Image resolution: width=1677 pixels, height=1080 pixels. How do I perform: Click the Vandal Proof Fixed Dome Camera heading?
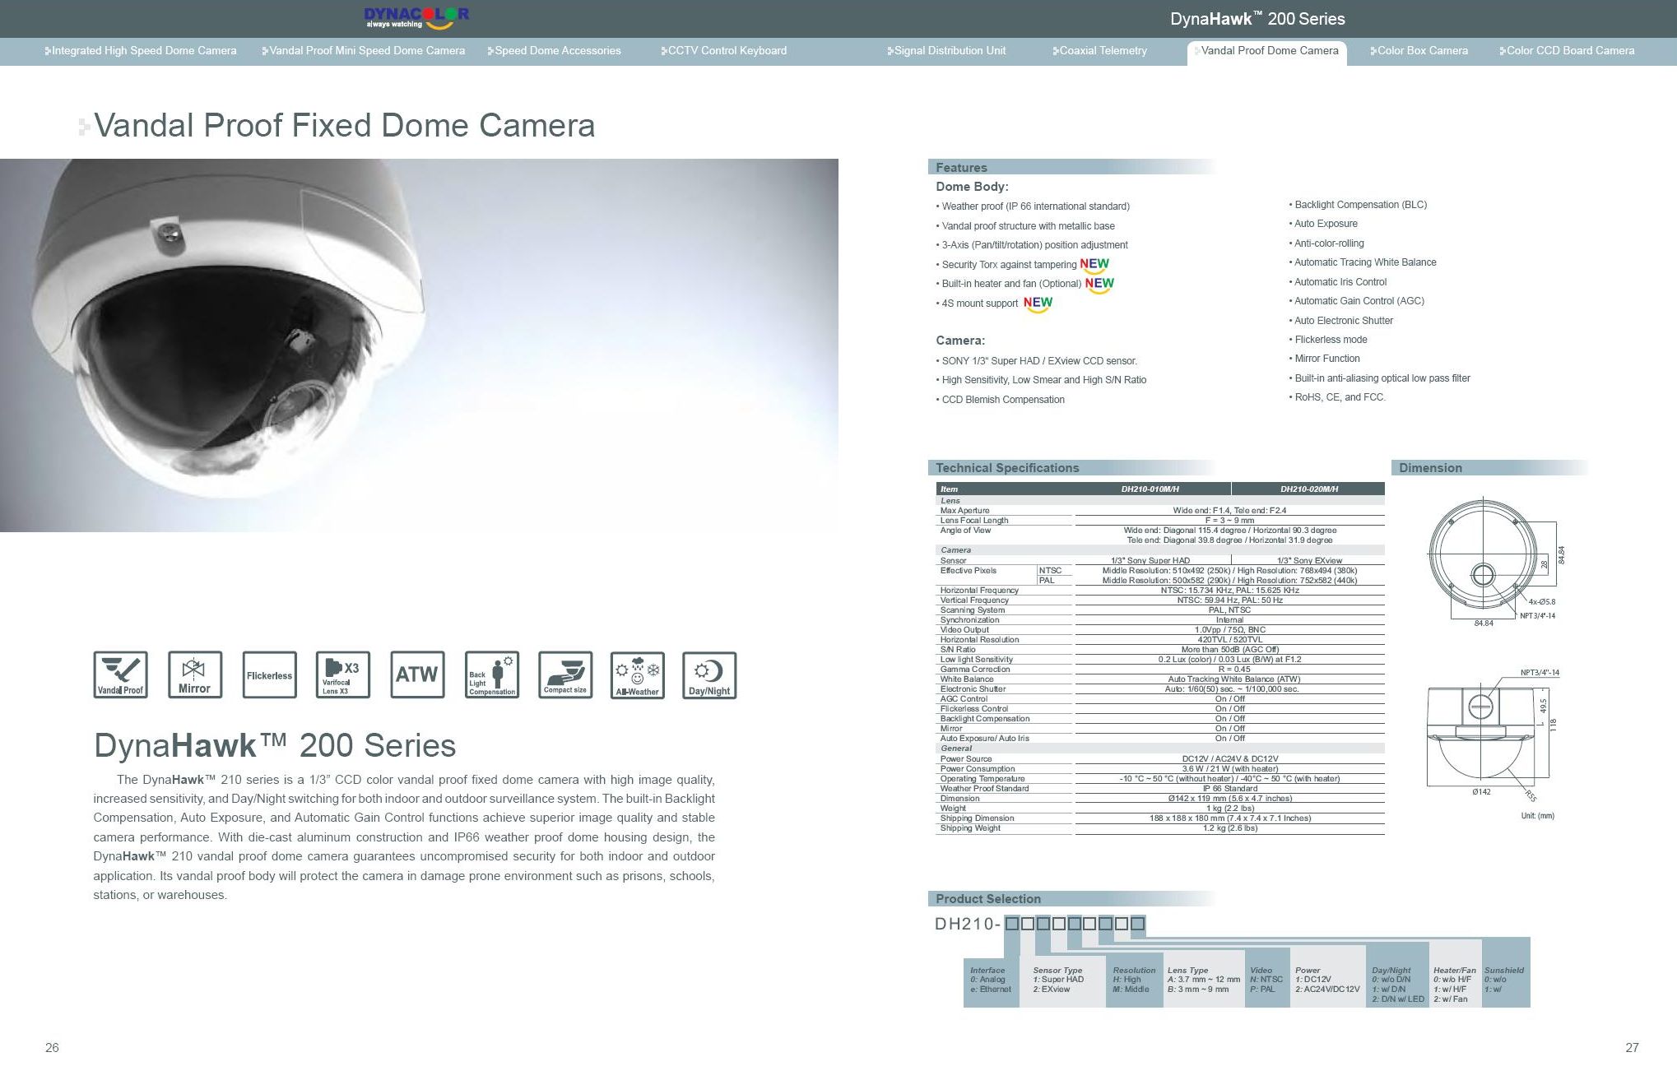tap(344, 126)
